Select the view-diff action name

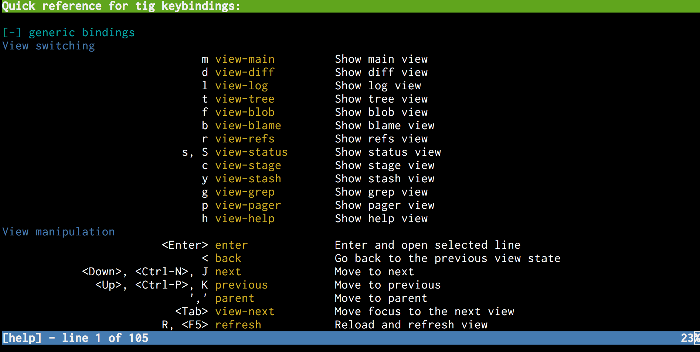pyautogui.click(x=245, y=73)
